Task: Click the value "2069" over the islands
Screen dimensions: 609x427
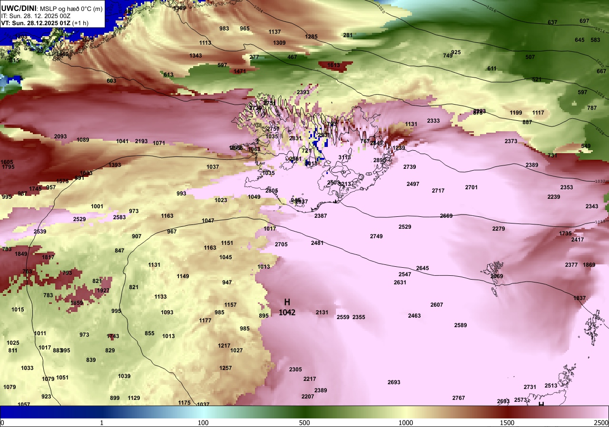Action: (x=497, y=276)
